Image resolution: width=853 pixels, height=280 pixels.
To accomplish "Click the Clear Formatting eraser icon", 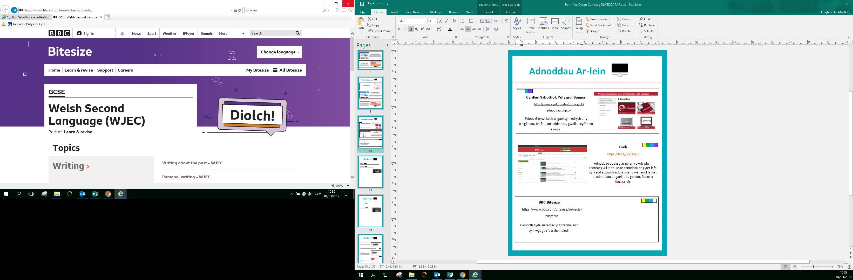I will [x=454, y=21].
